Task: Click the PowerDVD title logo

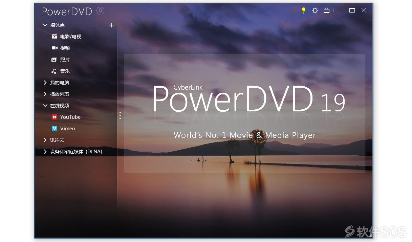Action: pyautogui.click(x=67, y=11)
